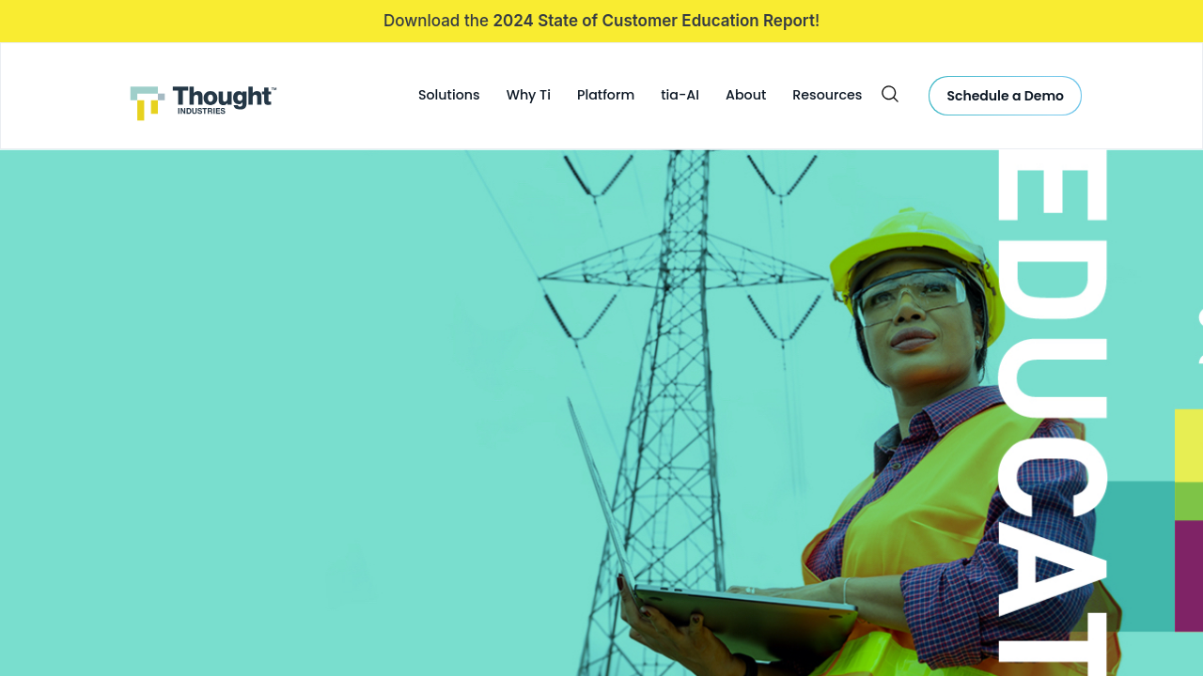Click the purple color block at the right edge
The width and height of the screenshot is (1203, 676).
pos(1188,575)
